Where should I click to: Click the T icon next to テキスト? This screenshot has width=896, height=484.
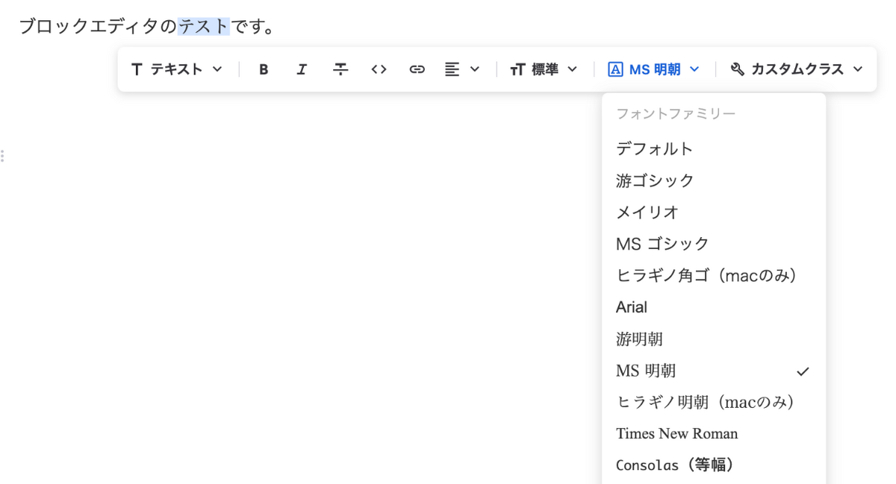(x=137, y=69)
